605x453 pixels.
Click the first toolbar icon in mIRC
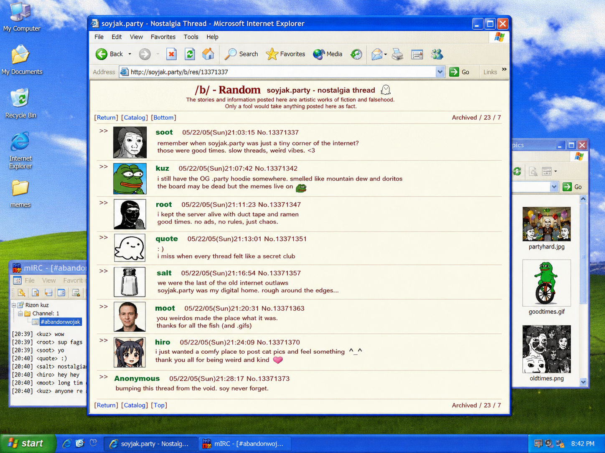[x=21, y=293]
